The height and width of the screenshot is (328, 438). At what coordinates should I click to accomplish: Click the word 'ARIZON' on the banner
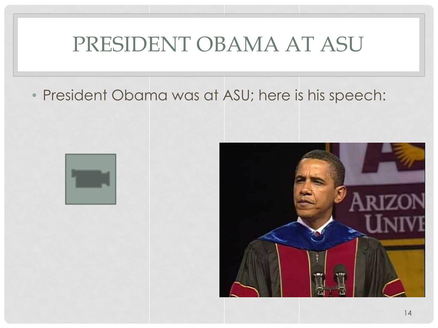[x=387, y=202]
